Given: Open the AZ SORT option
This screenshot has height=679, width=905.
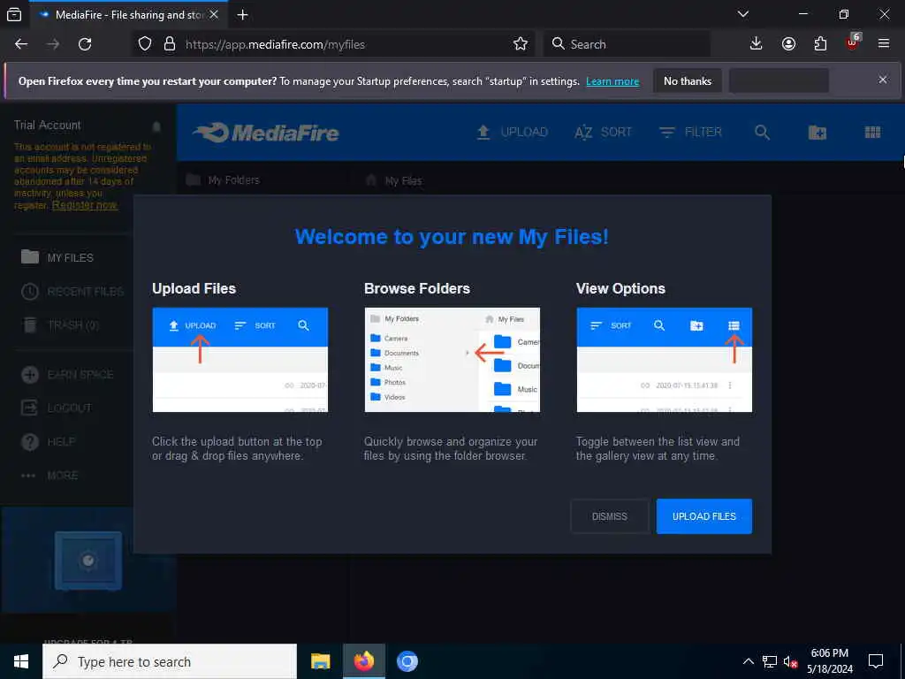Looking at the screenshot, I should click(x=603, y=133).
